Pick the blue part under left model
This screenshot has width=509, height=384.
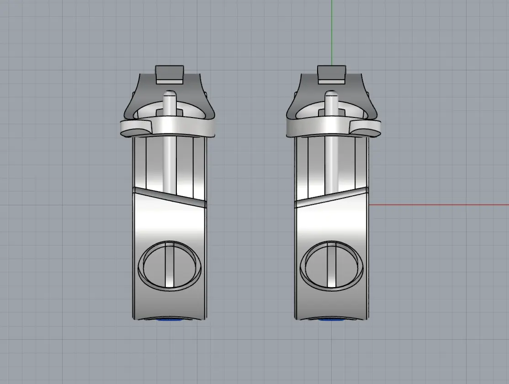click(170, 320)
